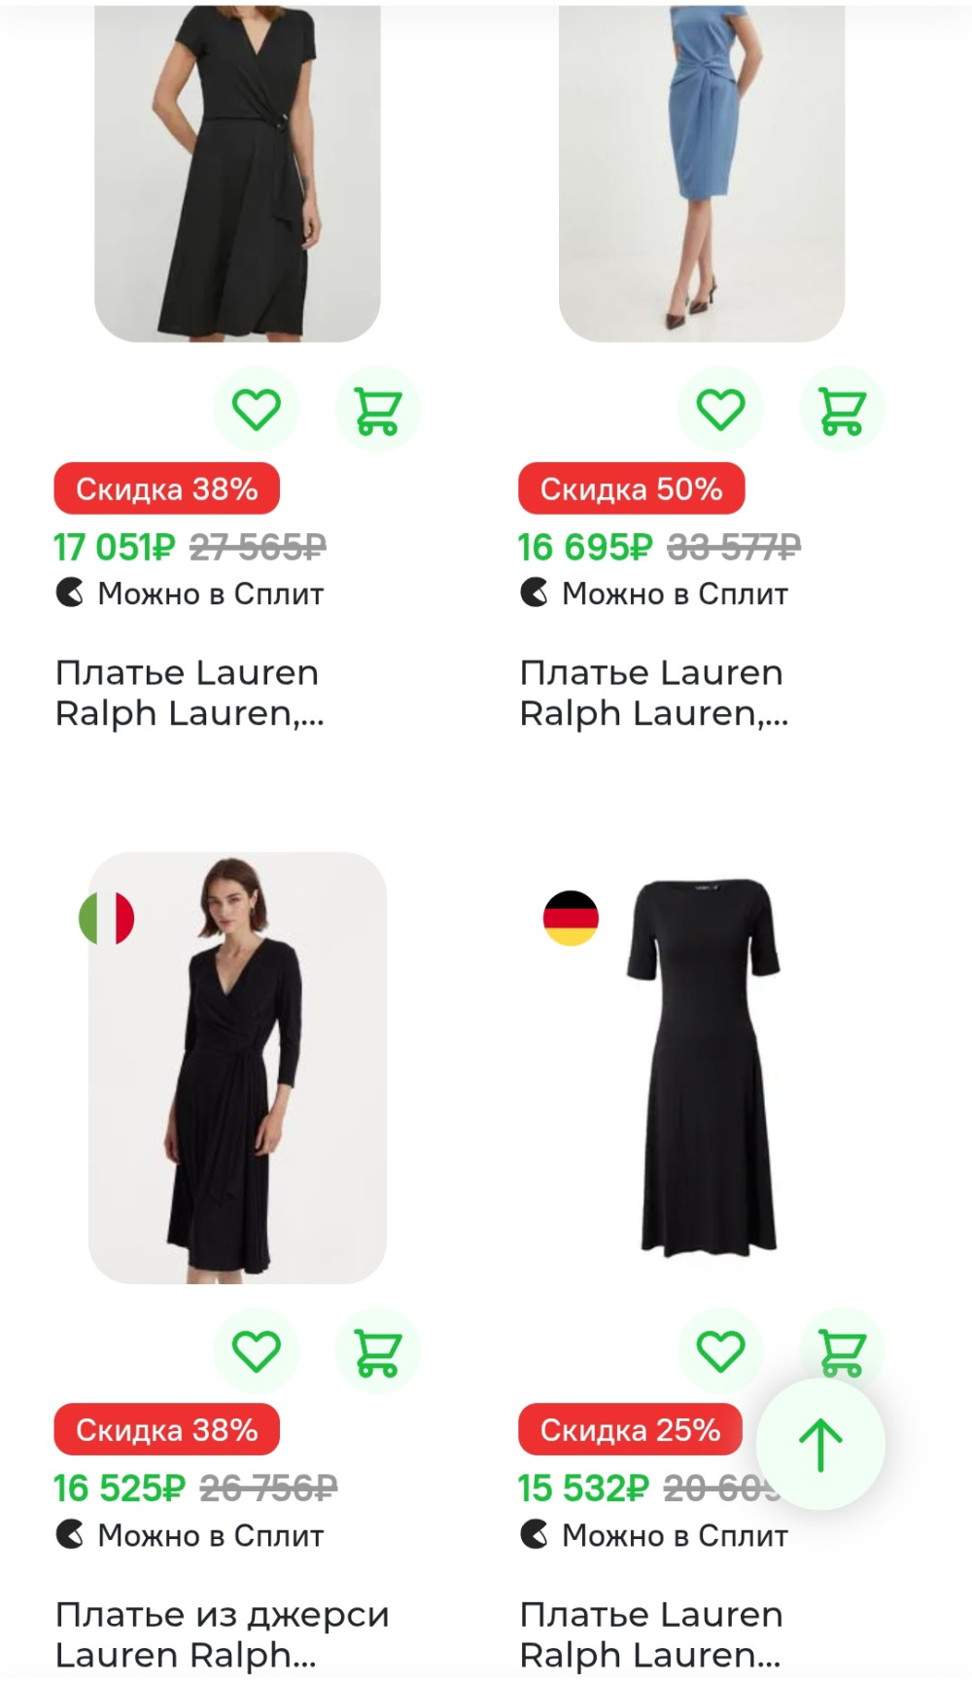Viewport: 972px width, 1685px height.
Task: Click the Italian flag icon
Action: [107, 918]
